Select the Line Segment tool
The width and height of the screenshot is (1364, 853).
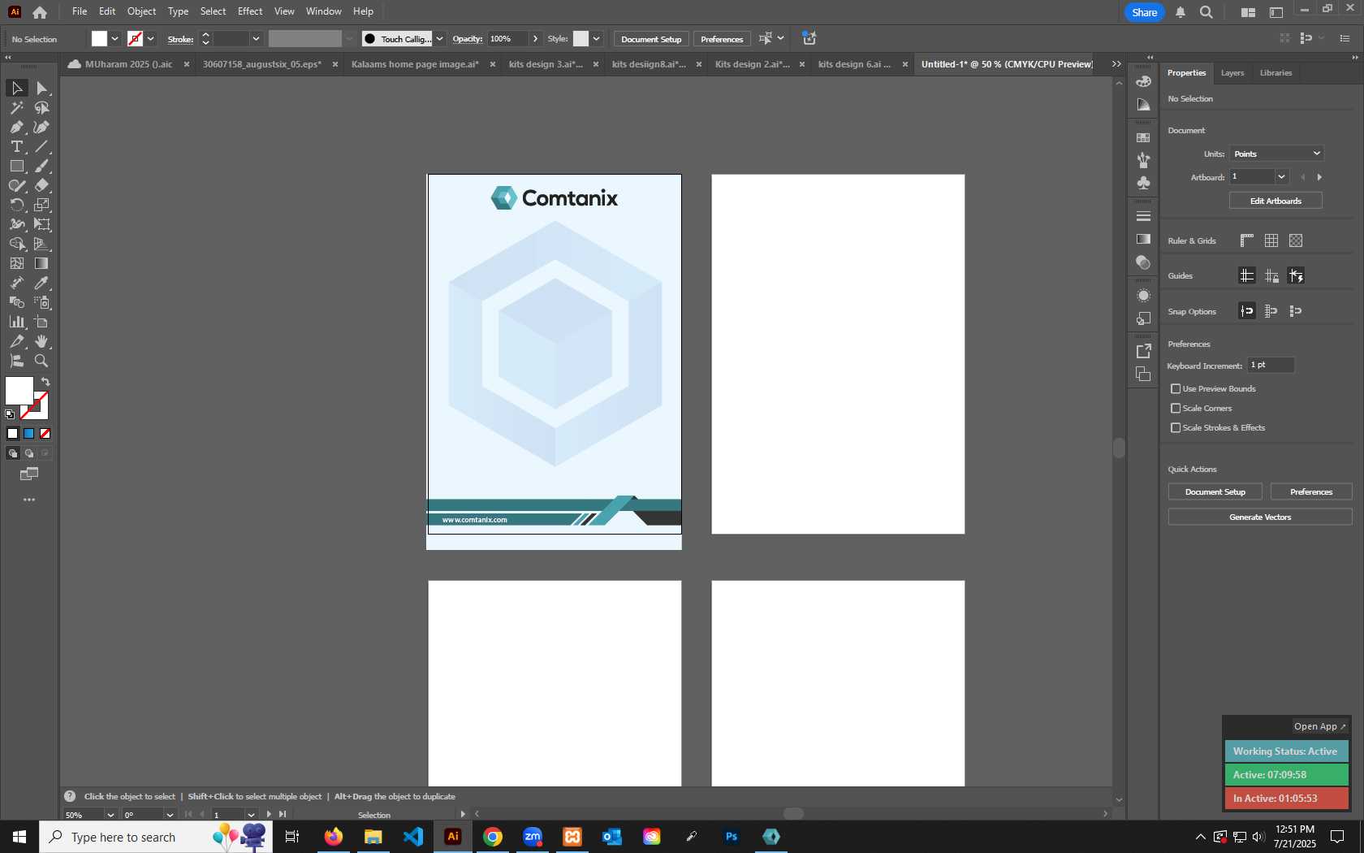click(42, 146)
